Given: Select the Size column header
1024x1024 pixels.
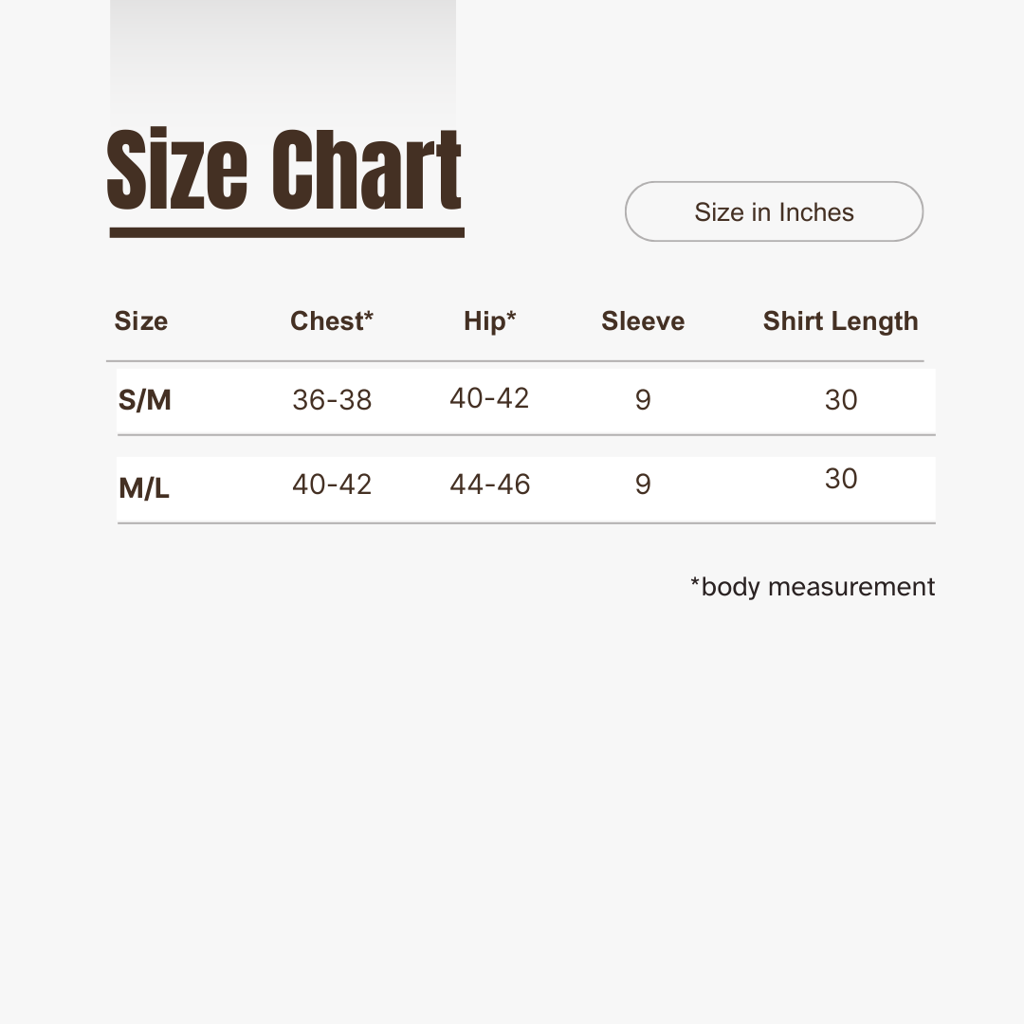Looking at the screenshot, I should (141, 321).
